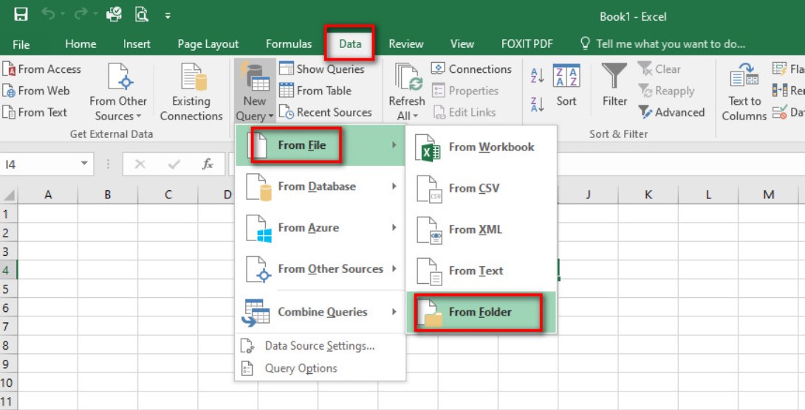Select column M header
Screen dimensions: 805x410
click(x=768, y=195)
